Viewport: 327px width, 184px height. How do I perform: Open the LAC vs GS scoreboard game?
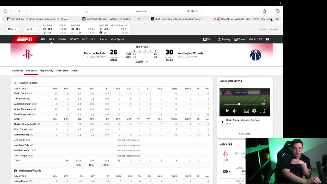(113, 29)
